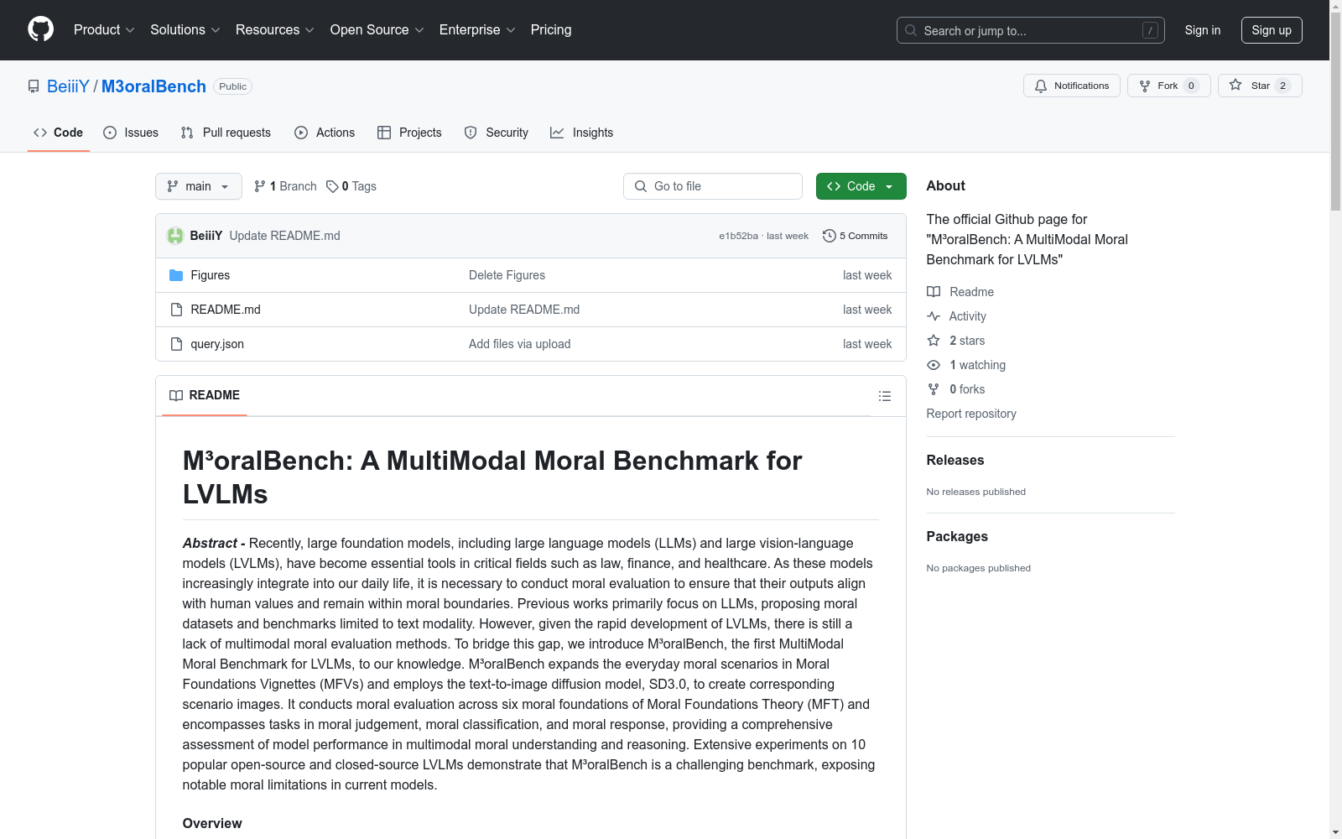This screenshot has height=839, width=1342.
Task: Open the main branch selector dropdown
Action: [199, 186]
